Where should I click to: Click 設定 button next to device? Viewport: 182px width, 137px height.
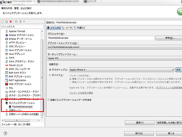179,70
